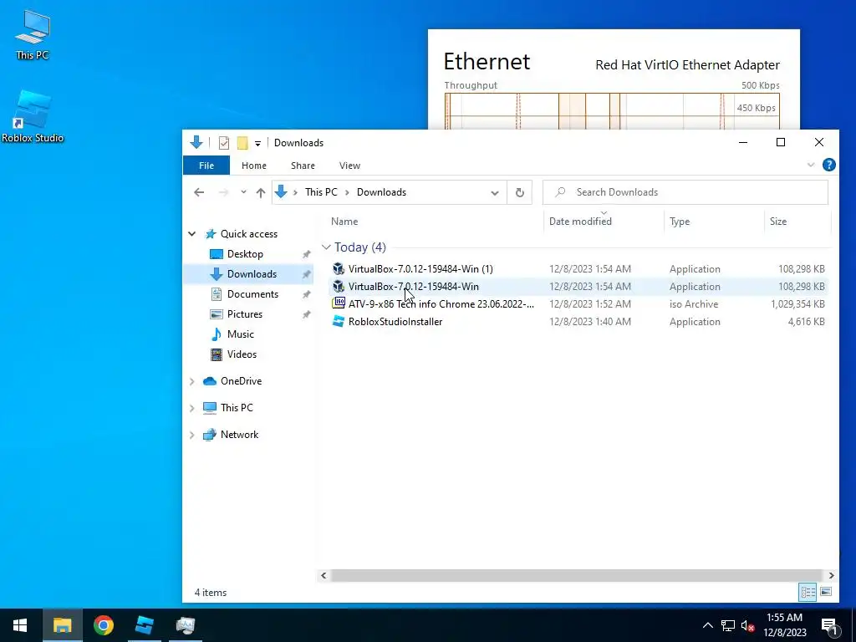Sort by the Name column header
Image resolution: width=856 pixels, height=642 pixels.
pos(344,221)
